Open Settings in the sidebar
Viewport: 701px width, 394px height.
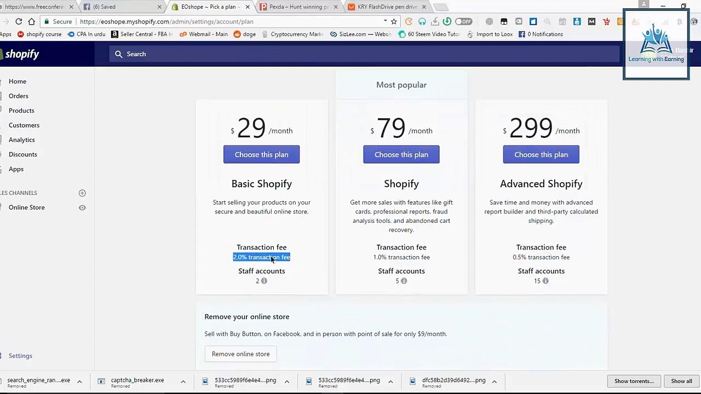(x=20, y=356)
